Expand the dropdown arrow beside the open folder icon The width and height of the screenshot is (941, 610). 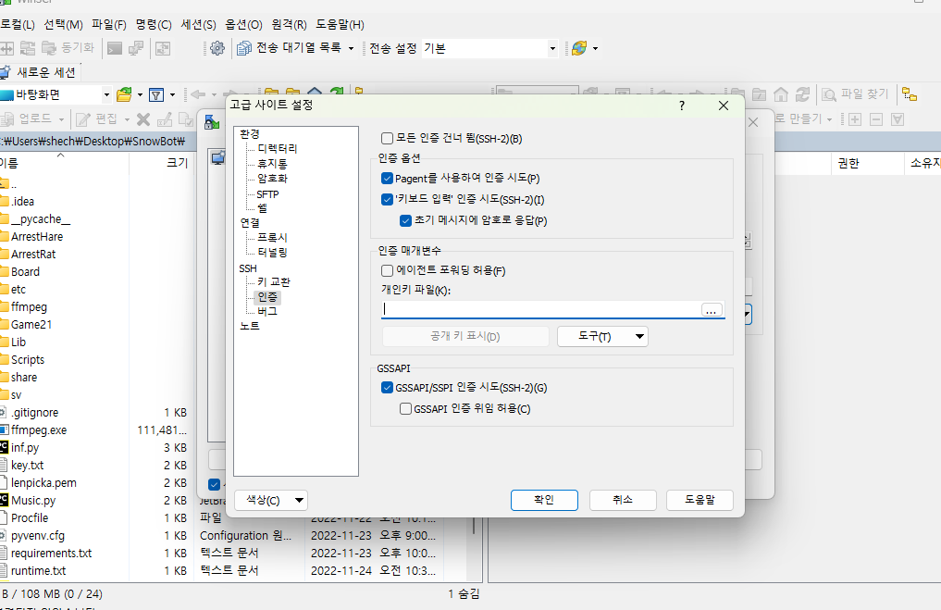140,94
